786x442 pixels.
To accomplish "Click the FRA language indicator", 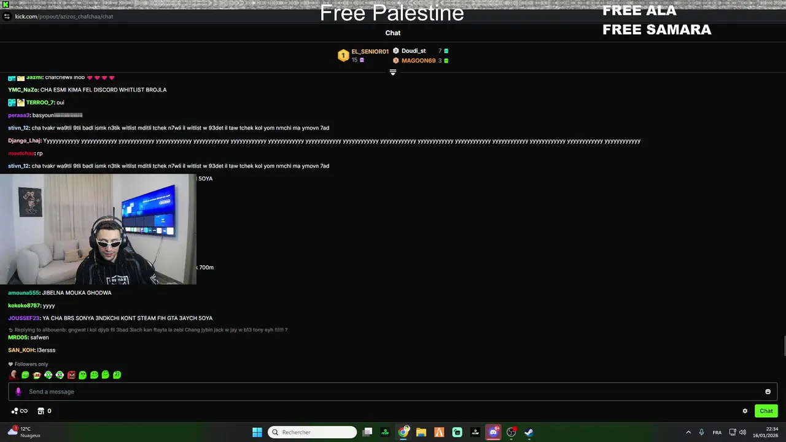I will click(717, 432).
